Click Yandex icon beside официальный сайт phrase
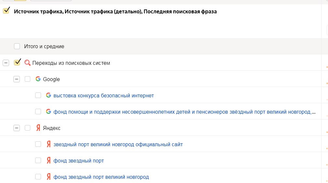The width and height of the screenshot is (328, 183). (x=49, y=144)
